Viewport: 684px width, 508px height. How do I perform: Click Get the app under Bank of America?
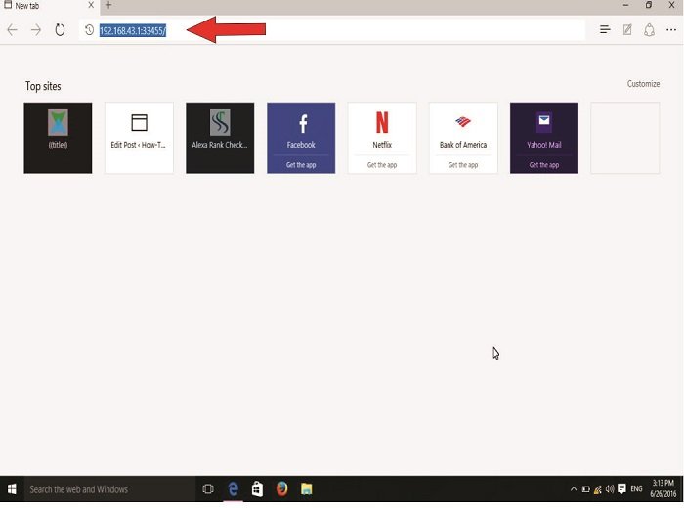click(x=463, y=165)
